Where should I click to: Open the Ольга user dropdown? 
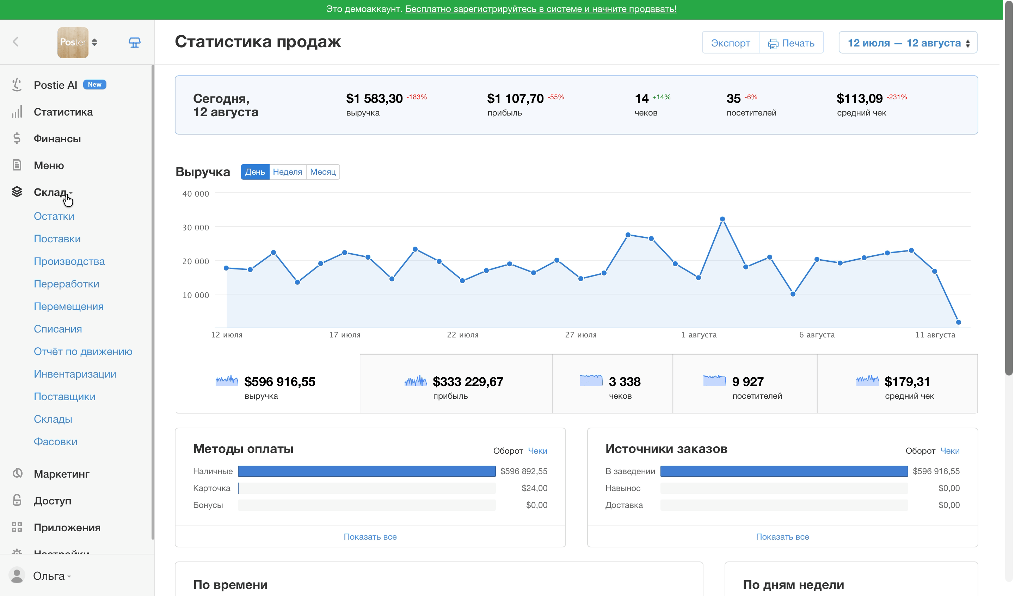52,576
